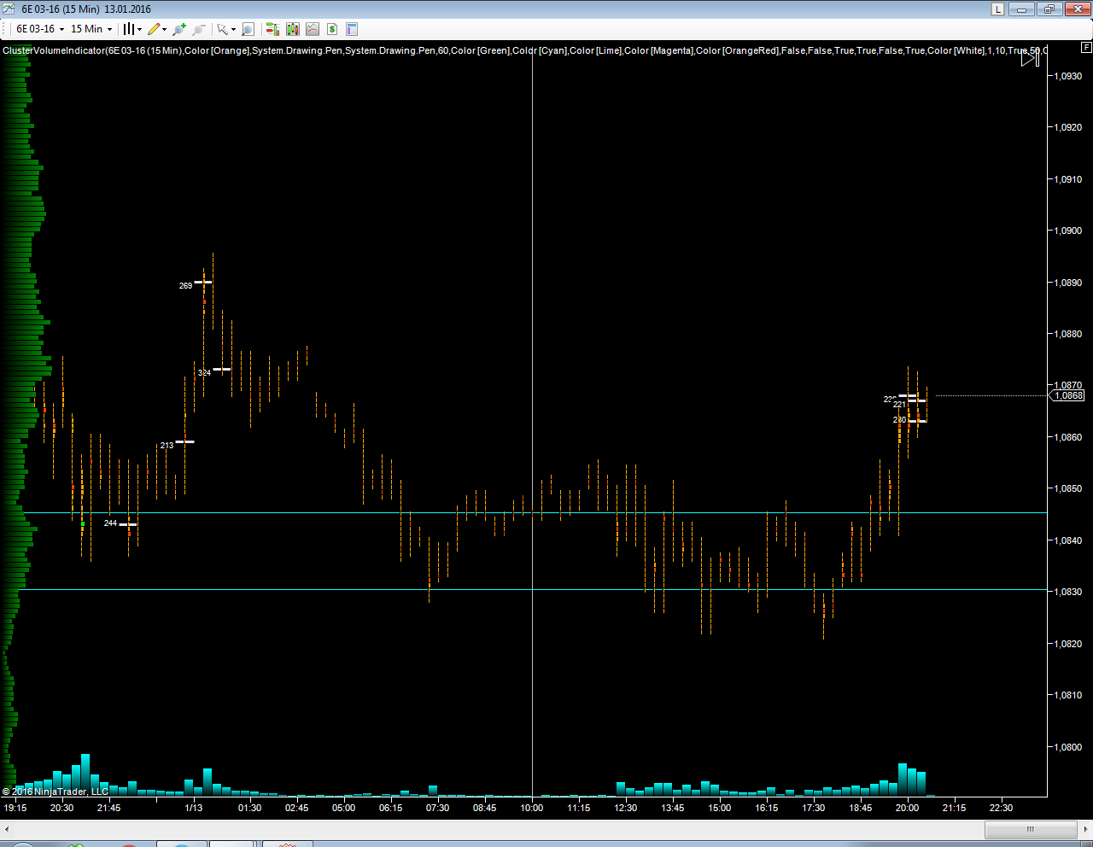
Task: Open the chart properties icon
Action: tap(352, 29)
